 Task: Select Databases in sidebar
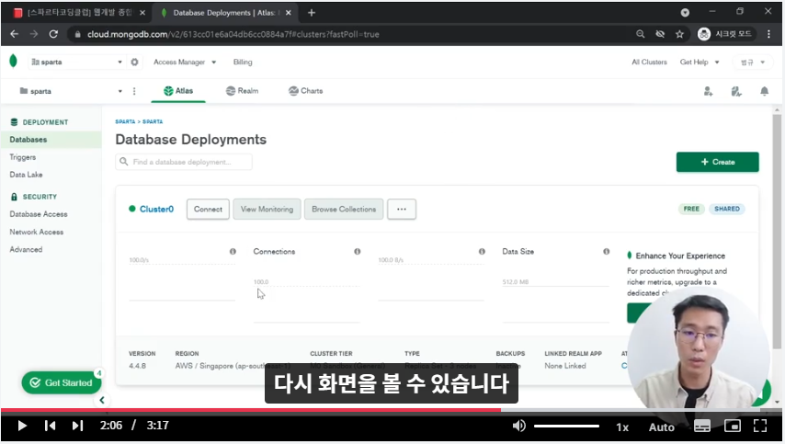coord(51,140)
